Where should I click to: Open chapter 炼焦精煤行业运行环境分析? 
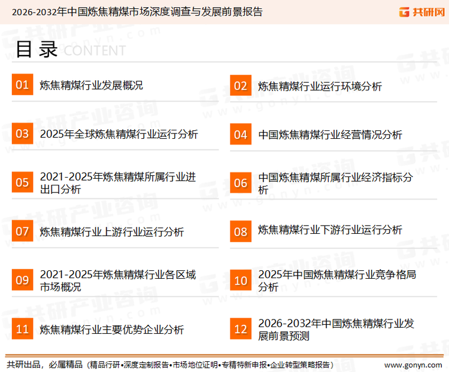(320, 86)
